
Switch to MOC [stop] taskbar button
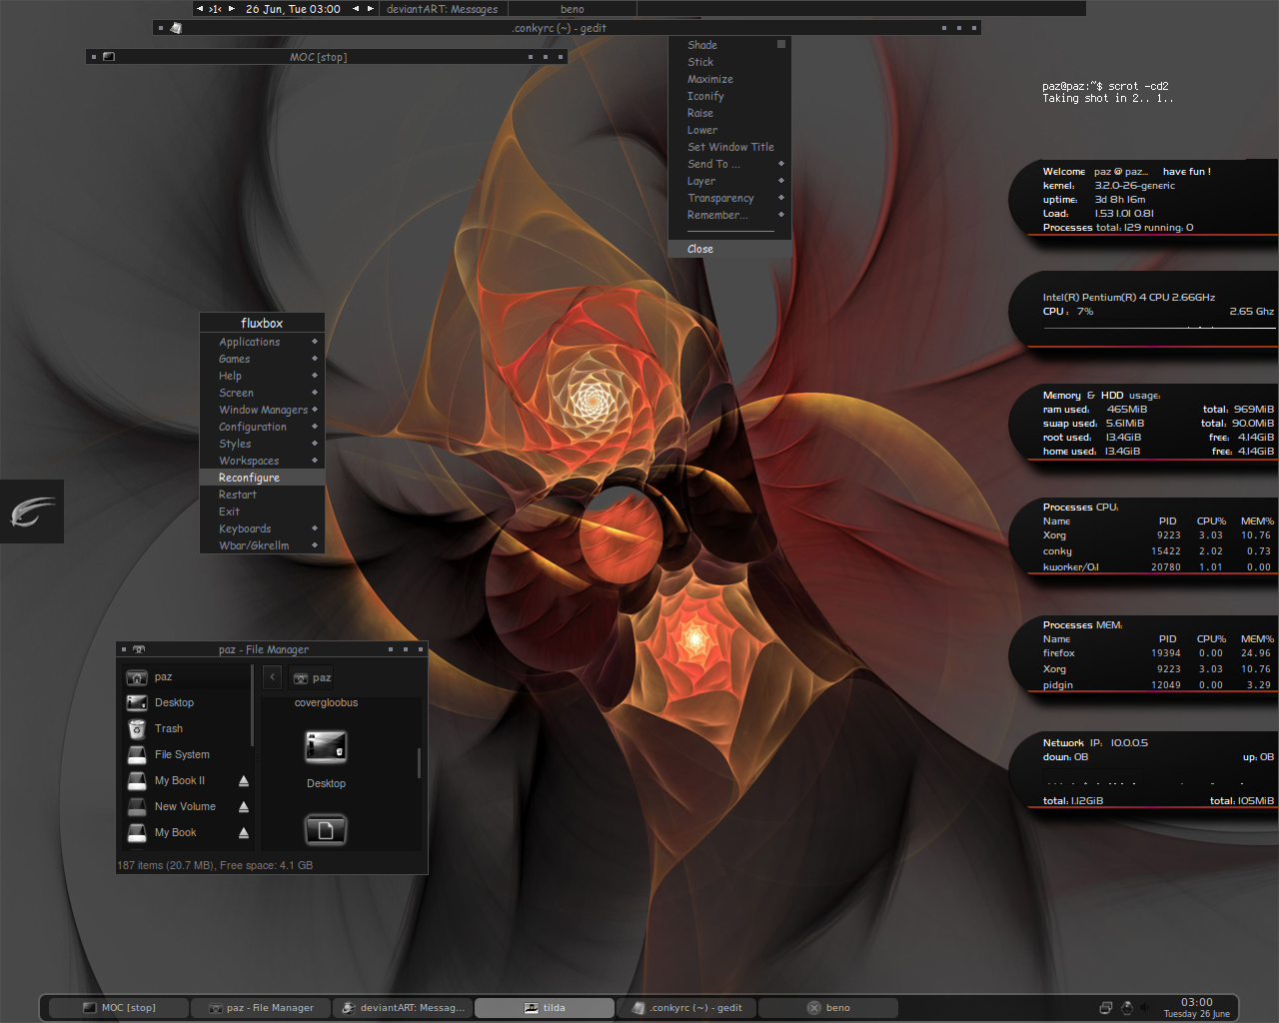(119, 1008)
